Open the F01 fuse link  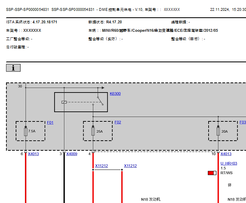click(x=50, y=123)
